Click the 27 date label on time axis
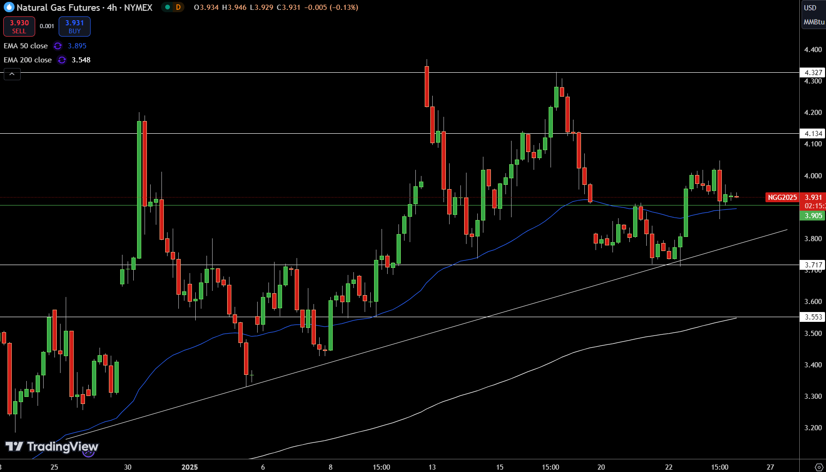 (x=770, y=467)
